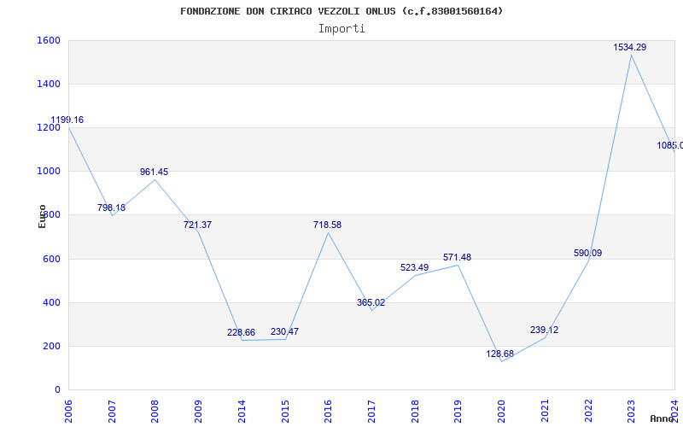Screen dimensions: 683x427
Task: Select year 2009 on the x-axis
Action: pyautogui.click(x=198, y=412)
